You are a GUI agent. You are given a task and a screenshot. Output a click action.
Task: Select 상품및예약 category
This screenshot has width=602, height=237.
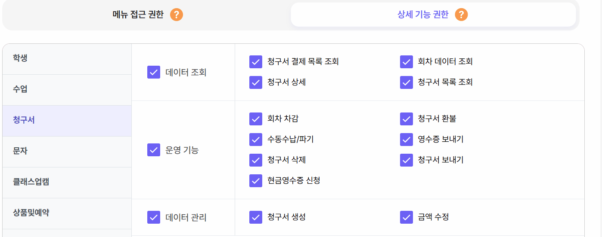(x=31, y=213)
